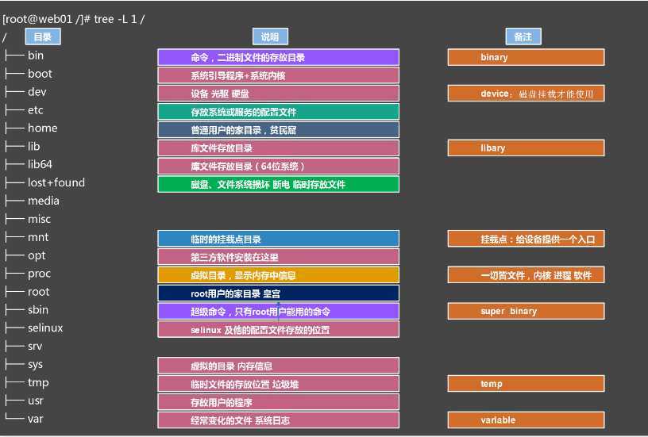The image size is (648, 437).
Task: Click the blue 备注 header label
Action: tap(523, 36)
